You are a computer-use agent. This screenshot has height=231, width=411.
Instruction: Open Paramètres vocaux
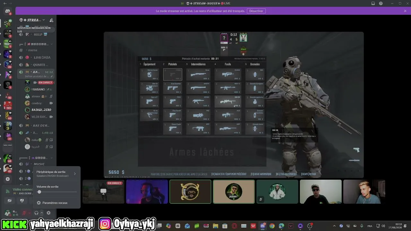point(57,203)
